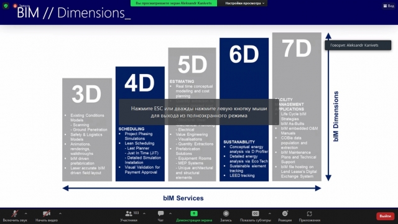Expand caret beside Показать субтитры
The width and height of the screenshot is (398, 224).
[x=269, y=213]
